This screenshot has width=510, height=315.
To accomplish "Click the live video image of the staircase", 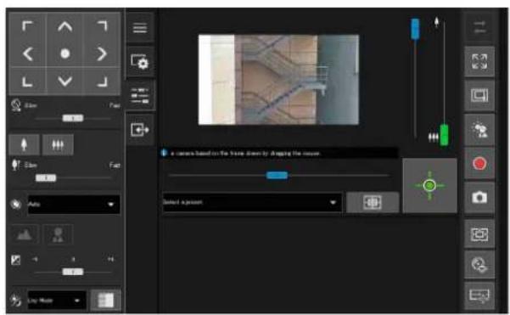I will pos(278,80).
